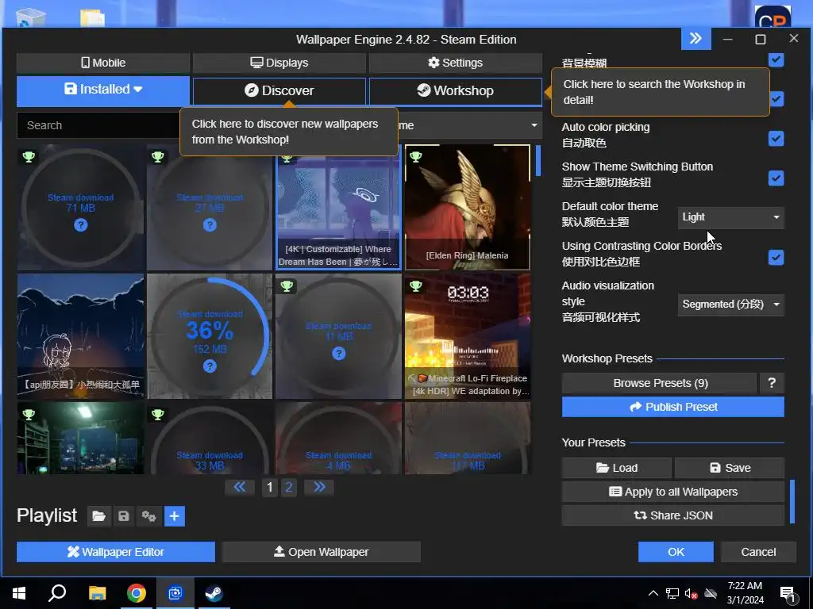This screenshot has height=609, width=813.
Task: Toggle 背景模糊 background blur checkbox
Action: tap(776, 59)
